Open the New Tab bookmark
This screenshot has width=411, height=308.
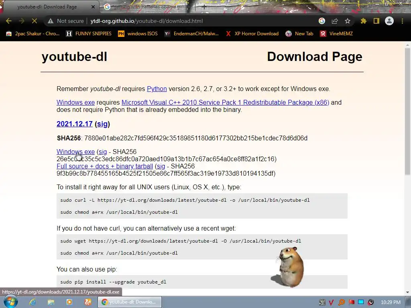pos(299,34)
